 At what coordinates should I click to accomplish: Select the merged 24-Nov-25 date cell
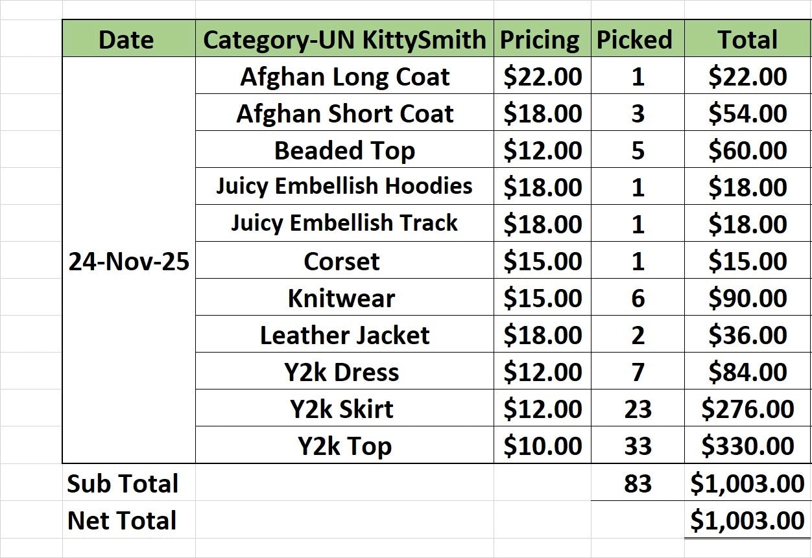click(x=129, y=261)
